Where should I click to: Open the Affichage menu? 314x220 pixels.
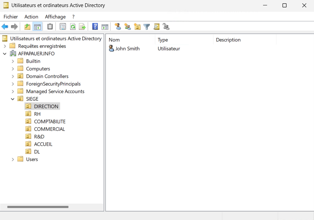55,17
